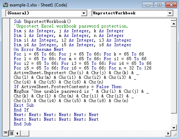Click the 'Chr(i4) & Chr(i5) & Chr(i6) & Chr(n)' line

[59, 82]
